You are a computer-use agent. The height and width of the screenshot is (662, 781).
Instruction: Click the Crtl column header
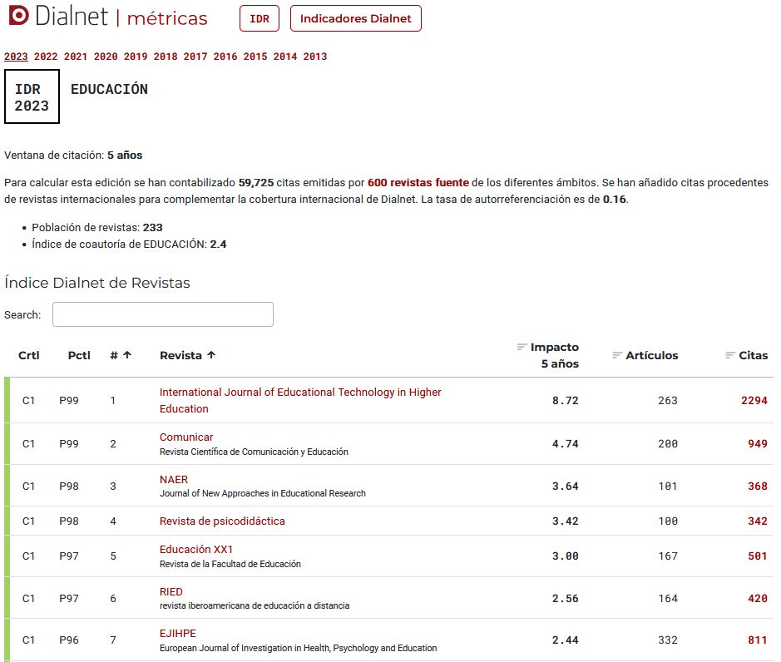29,355
